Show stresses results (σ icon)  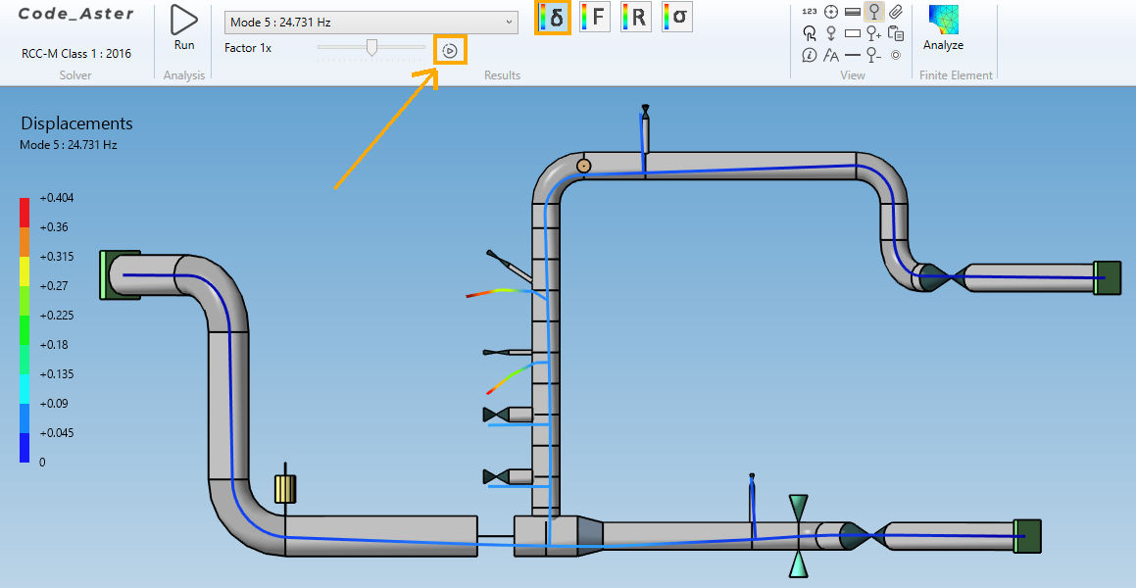click(676, 18)
